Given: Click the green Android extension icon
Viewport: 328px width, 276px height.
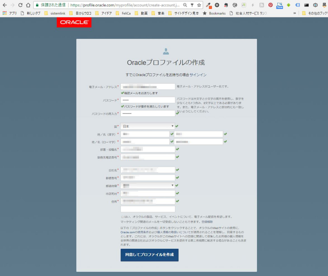Looking at the screenshot, I should pos(289,5).
